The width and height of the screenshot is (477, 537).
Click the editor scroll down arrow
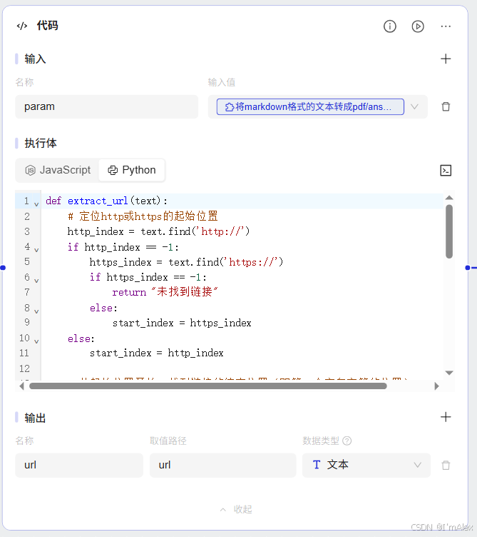[x=449, y=373]
